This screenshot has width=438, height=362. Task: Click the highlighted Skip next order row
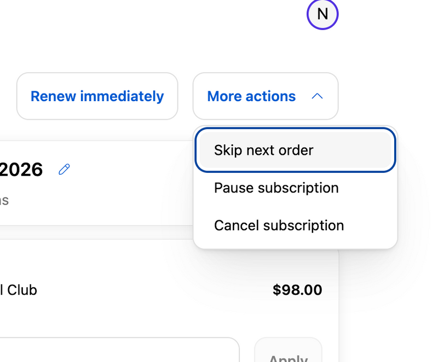[295, 150]
